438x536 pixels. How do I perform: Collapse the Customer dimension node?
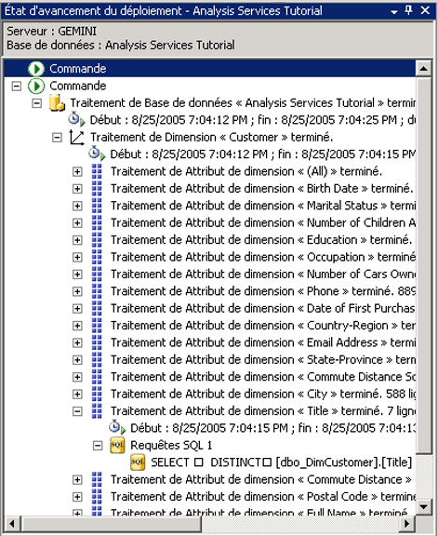57,138
